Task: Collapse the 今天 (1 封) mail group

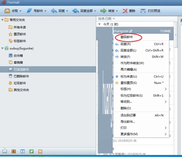Action: (99, 24)
